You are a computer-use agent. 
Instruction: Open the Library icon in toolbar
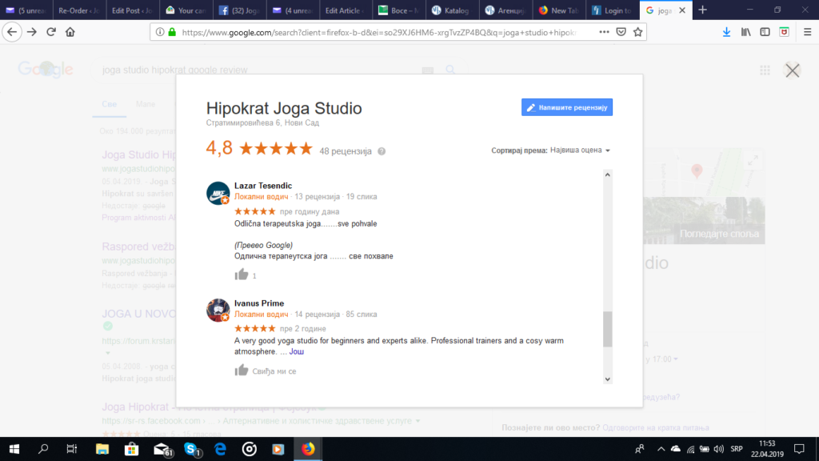(746, 32)
